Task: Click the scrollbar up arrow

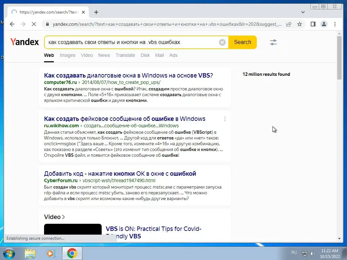Action: click(x=339, y=34)
